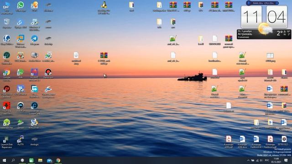The height and width of the screenshot is (164, 292).
Task: Open the YouTube video downloader shortcut
Action: (7, 108)
